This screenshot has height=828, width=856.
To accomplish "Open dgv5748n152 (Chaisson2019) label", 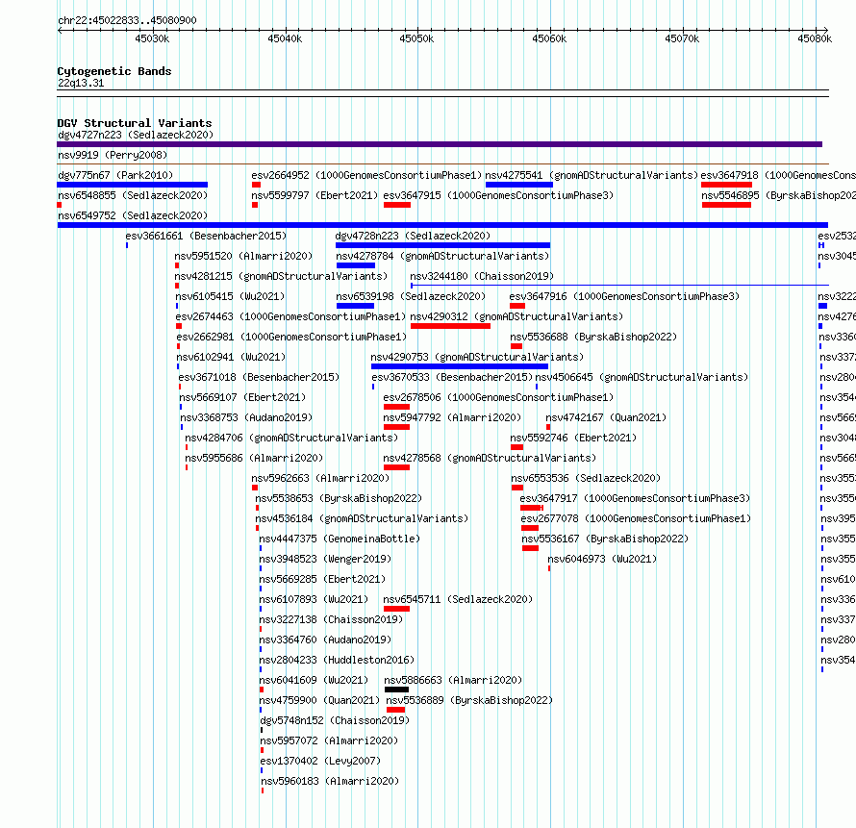I will pos(335,720).
